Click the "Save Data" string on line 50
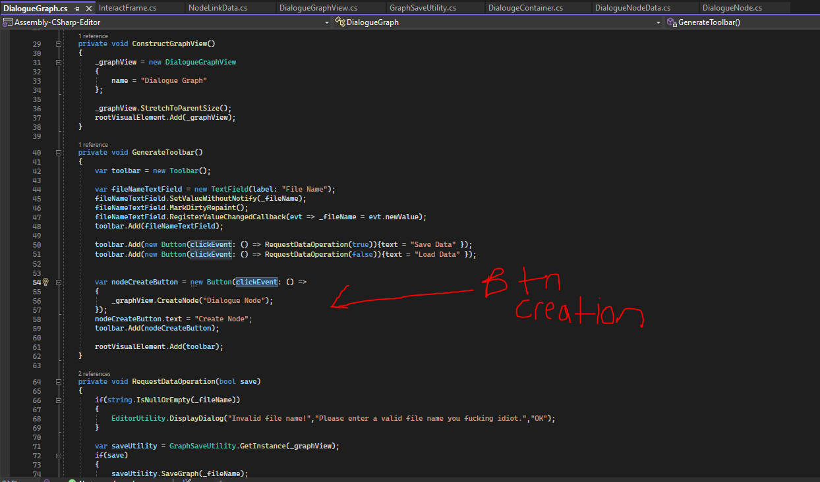This screenshot has height=482, width=820. point(433,244)
